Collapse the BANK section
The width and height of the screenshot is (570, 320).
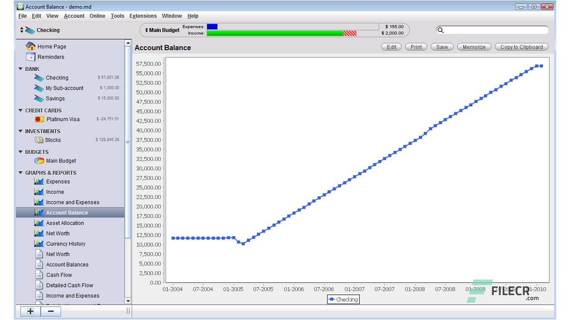20,69
